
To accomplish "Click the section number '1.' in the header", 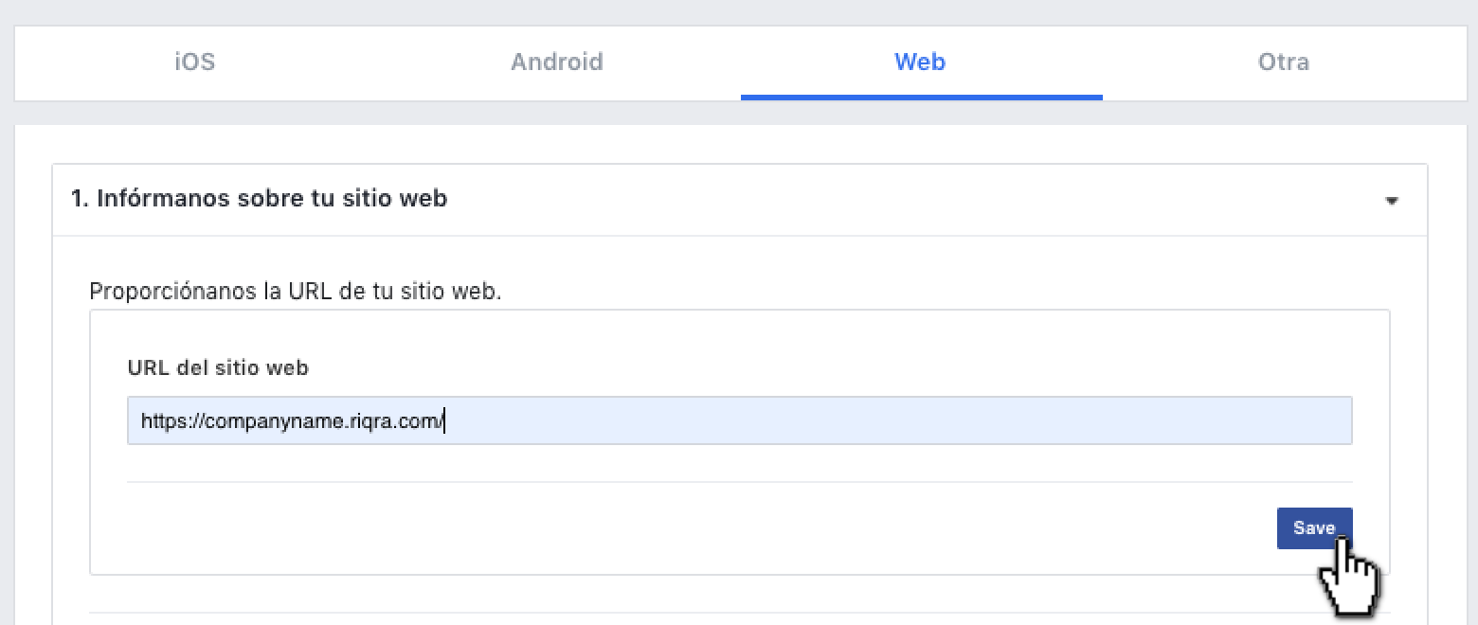I will [80, 199].
